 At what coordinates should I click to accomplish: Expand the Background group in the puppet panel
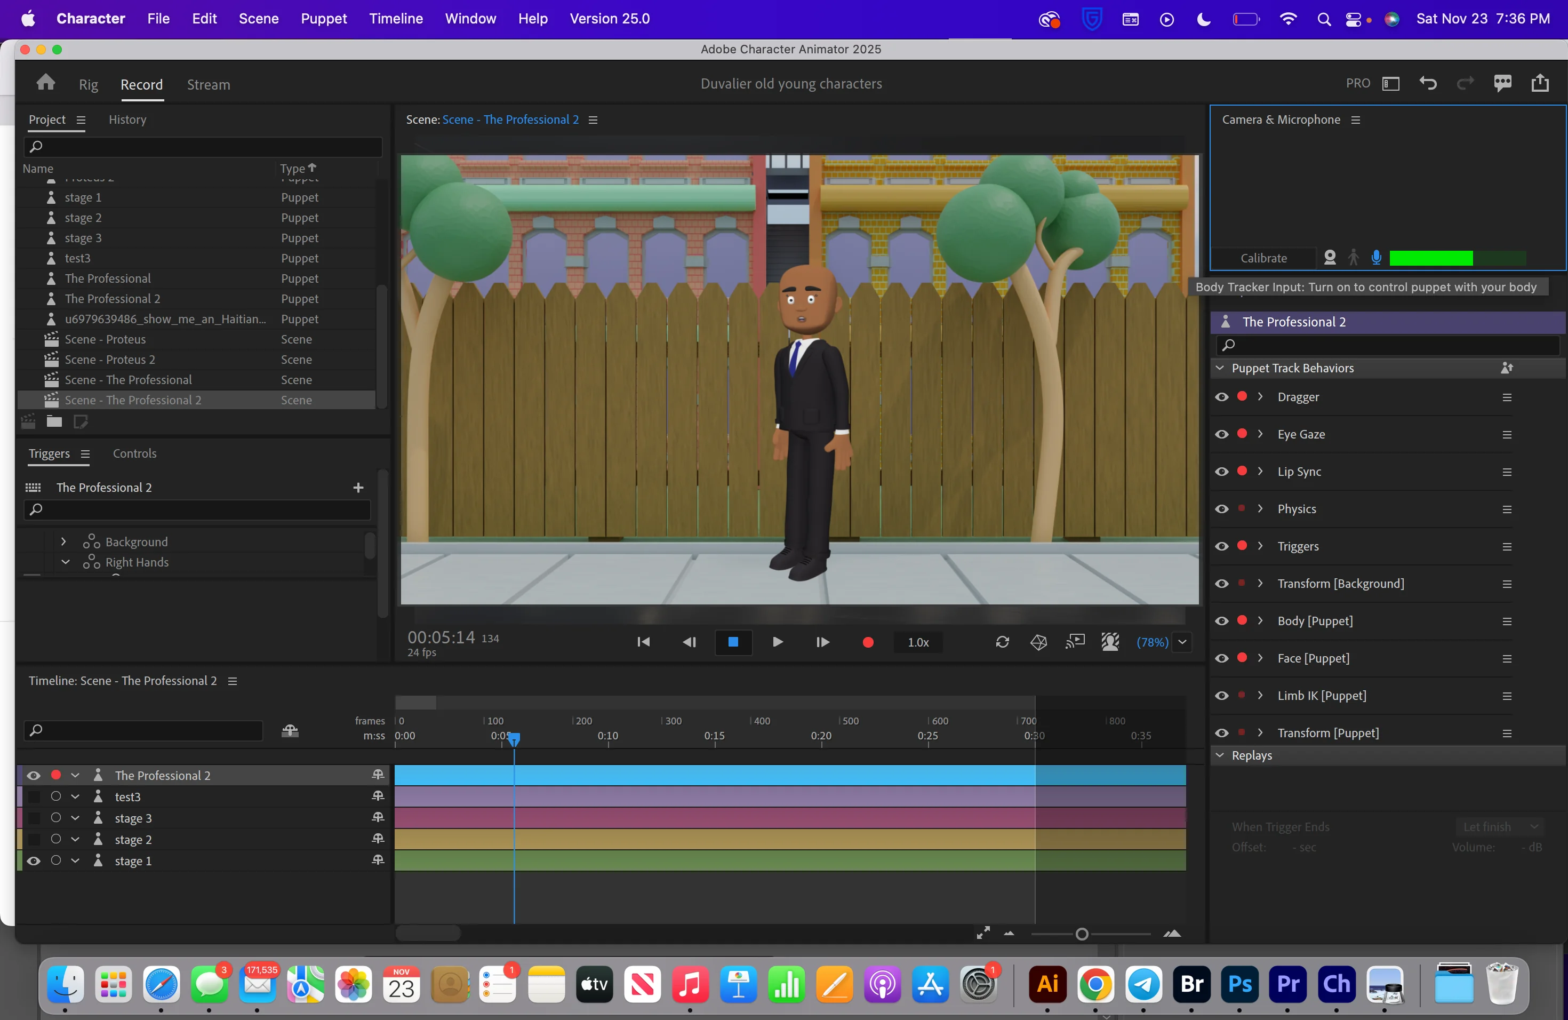(64, 541)
